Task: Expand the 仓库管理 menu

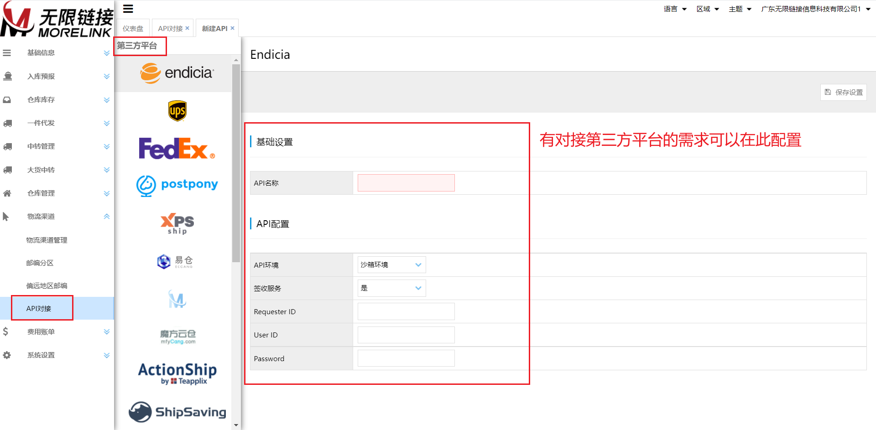Action: [x=106, y=193]
